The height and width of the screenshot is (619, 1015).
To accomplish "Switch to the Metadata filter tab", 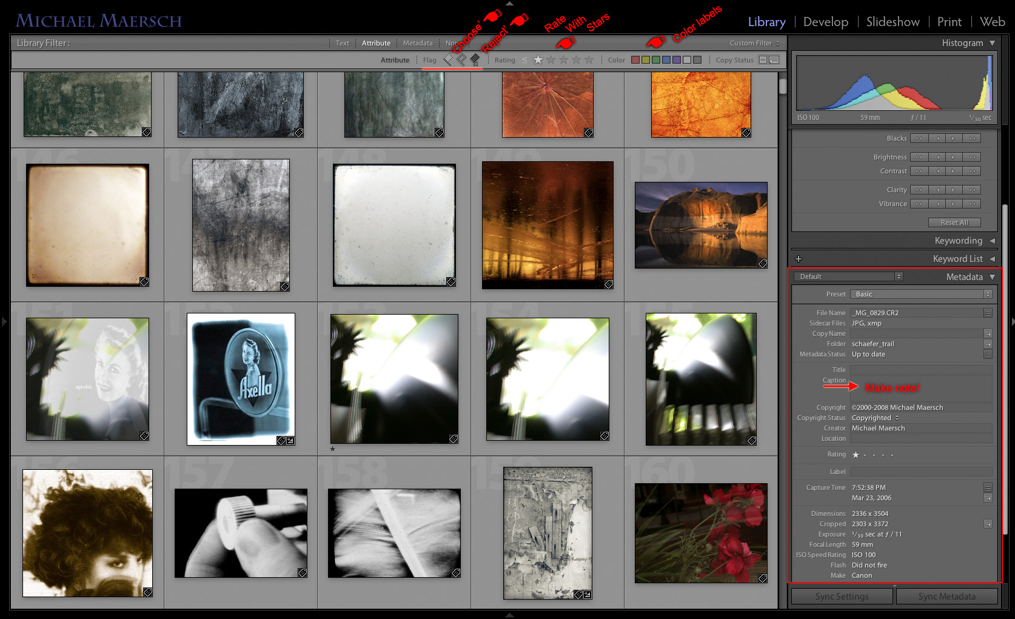I will click(x=418, y=43).
